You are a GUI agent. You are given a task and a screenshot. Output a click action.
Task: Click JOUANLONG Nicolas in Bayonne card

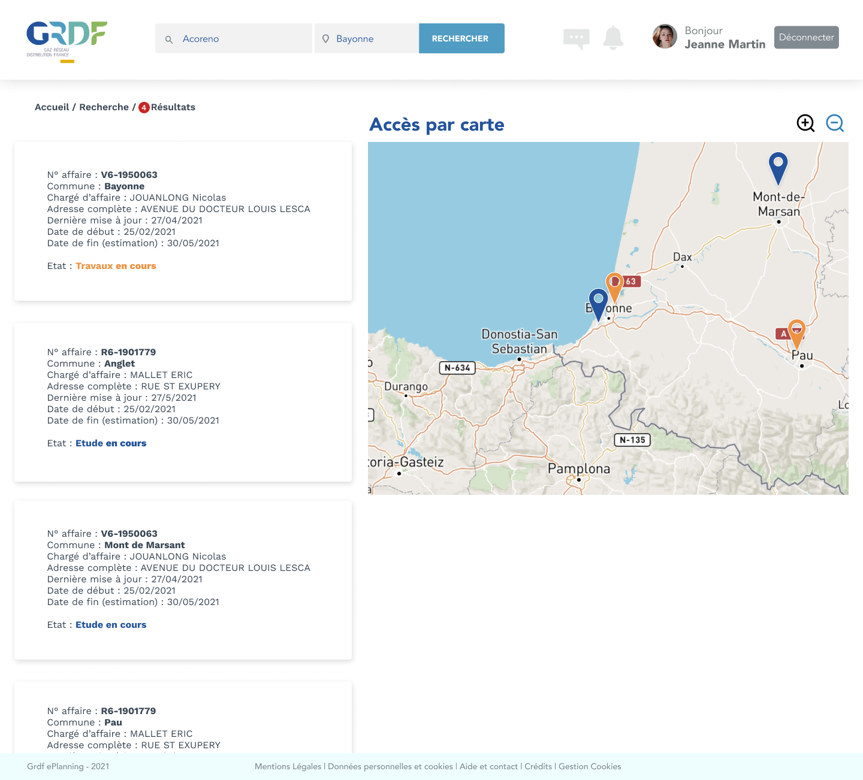[178, 198]
